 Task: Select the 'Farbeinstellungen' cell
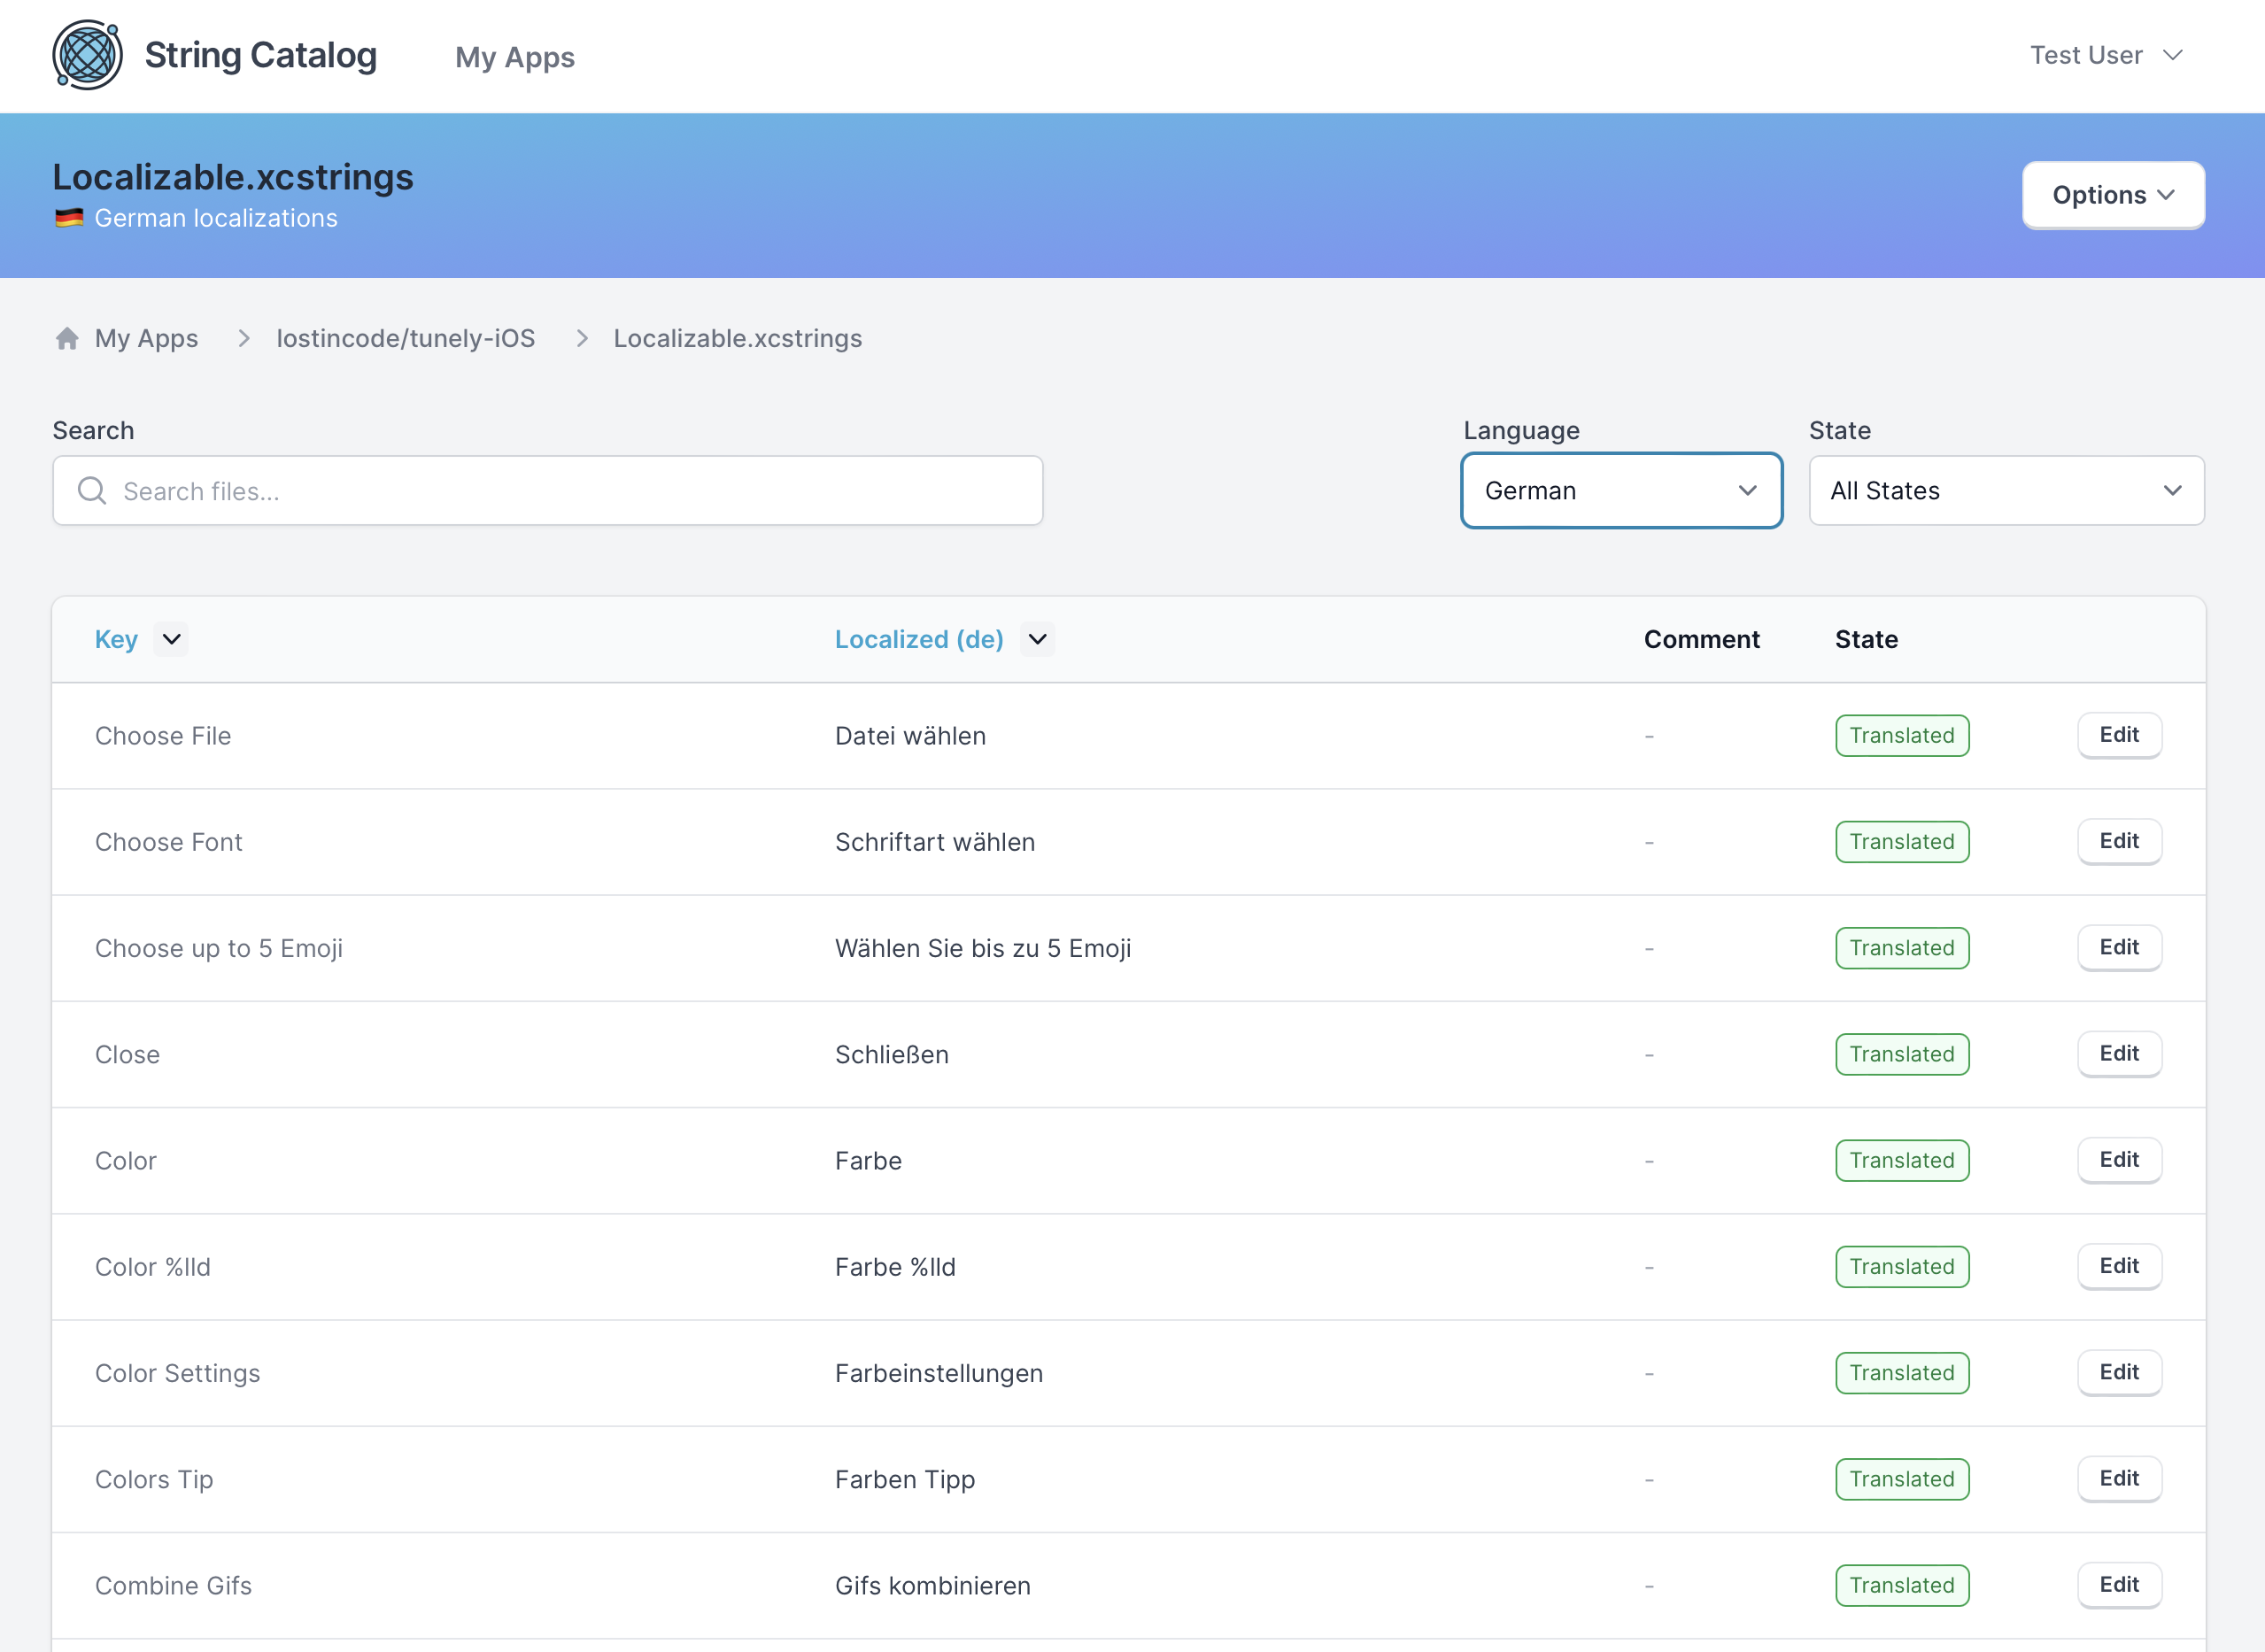point(939,1373)
